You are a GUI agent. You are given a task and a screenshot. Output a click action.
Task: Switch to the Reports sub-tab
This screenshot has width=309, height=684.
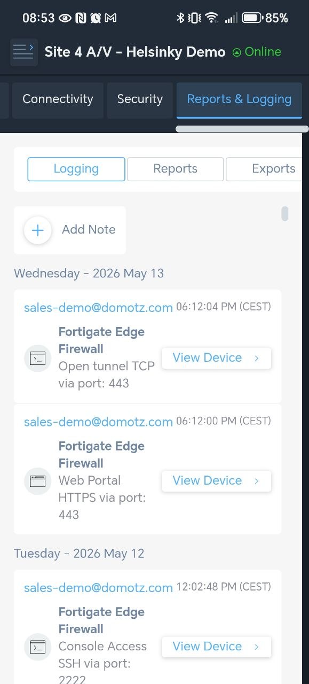175,169
